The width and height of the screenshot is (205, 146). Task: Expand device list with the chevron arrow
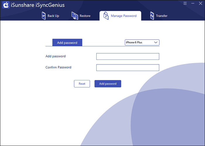pos(156,43)
